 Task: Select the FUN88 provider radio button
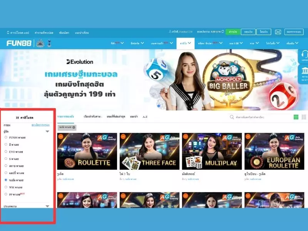(x=6, y=137)
